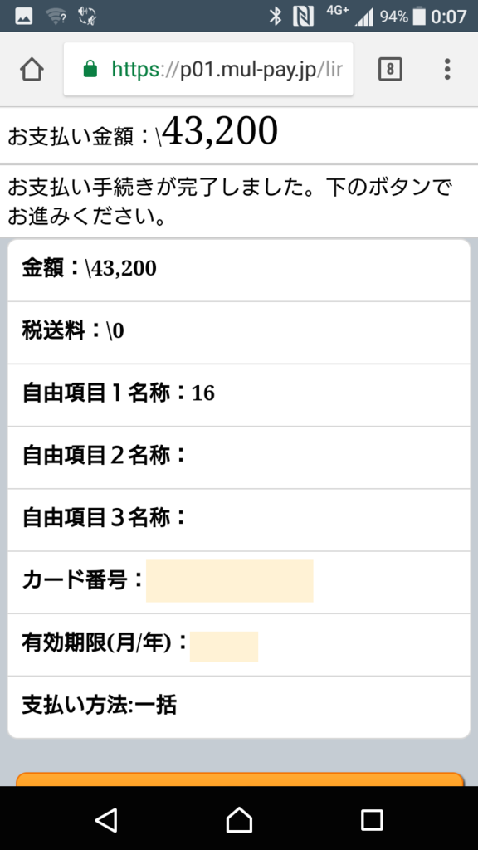The height and width of the screenshot is (850, 478).
Task: Tap the browser home icon
Action: coord(32,70)
